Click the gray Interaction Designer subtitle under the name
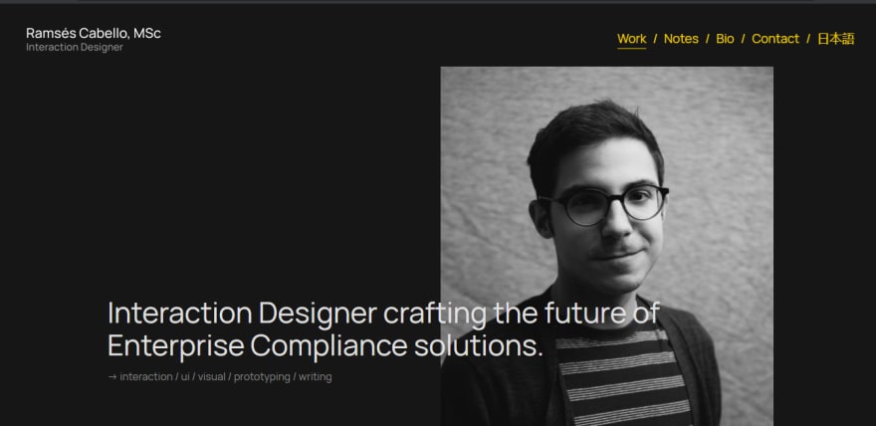The image size is (876, 426). click(x=75, y=48)
